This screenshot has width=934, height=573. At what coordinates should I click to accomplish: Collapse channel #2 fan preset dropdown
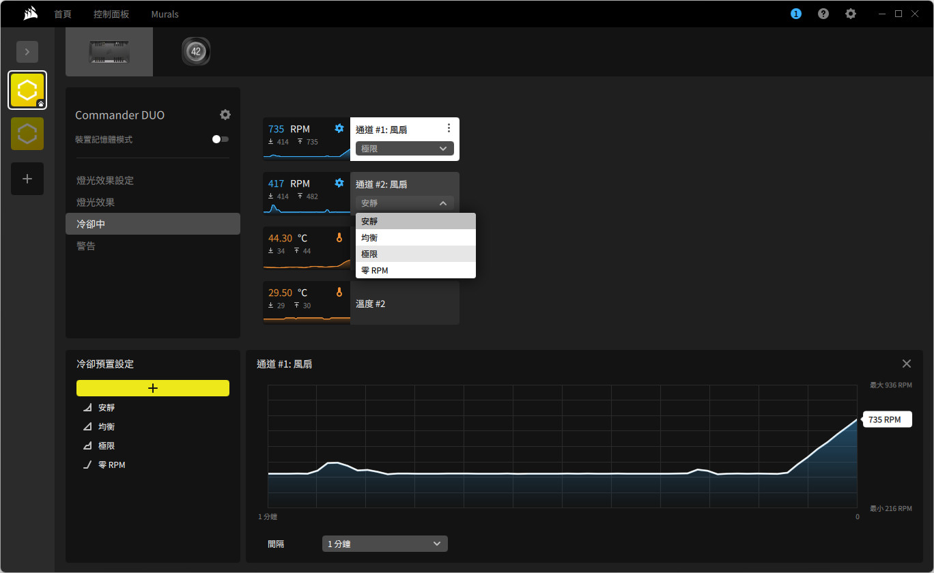[x=405, y=203]
